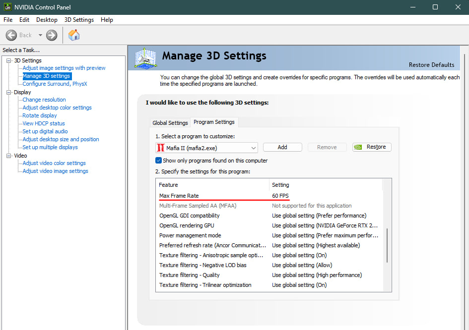Open the Desktop menu
Screen dimensions: 469x330
click(x=47, y=20)
